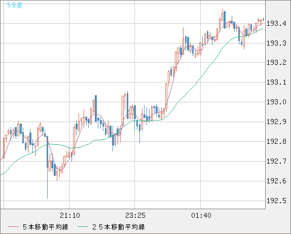
Task: Click the 193.3 price axis label
Action: 276,43
